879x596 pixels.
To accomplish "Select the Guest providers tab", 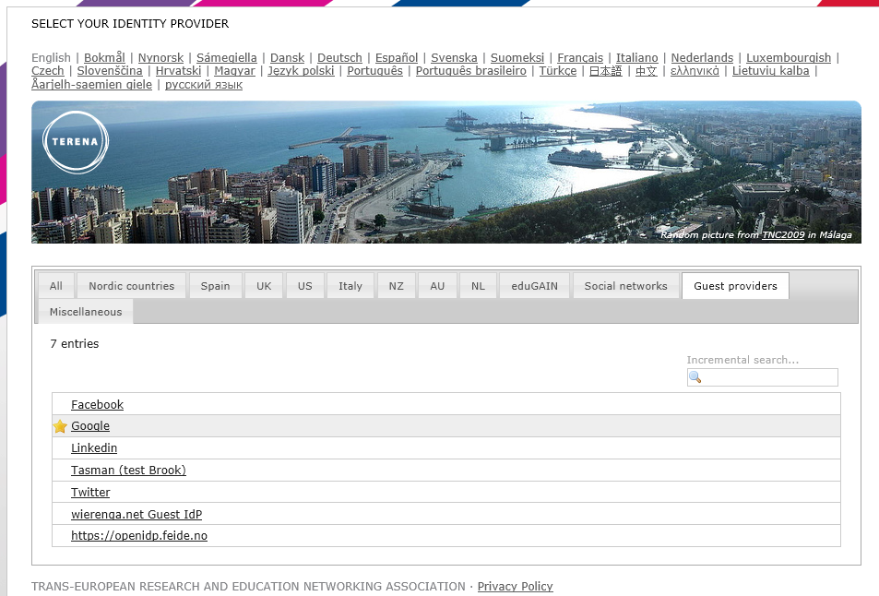I will (x=735, y=286).
